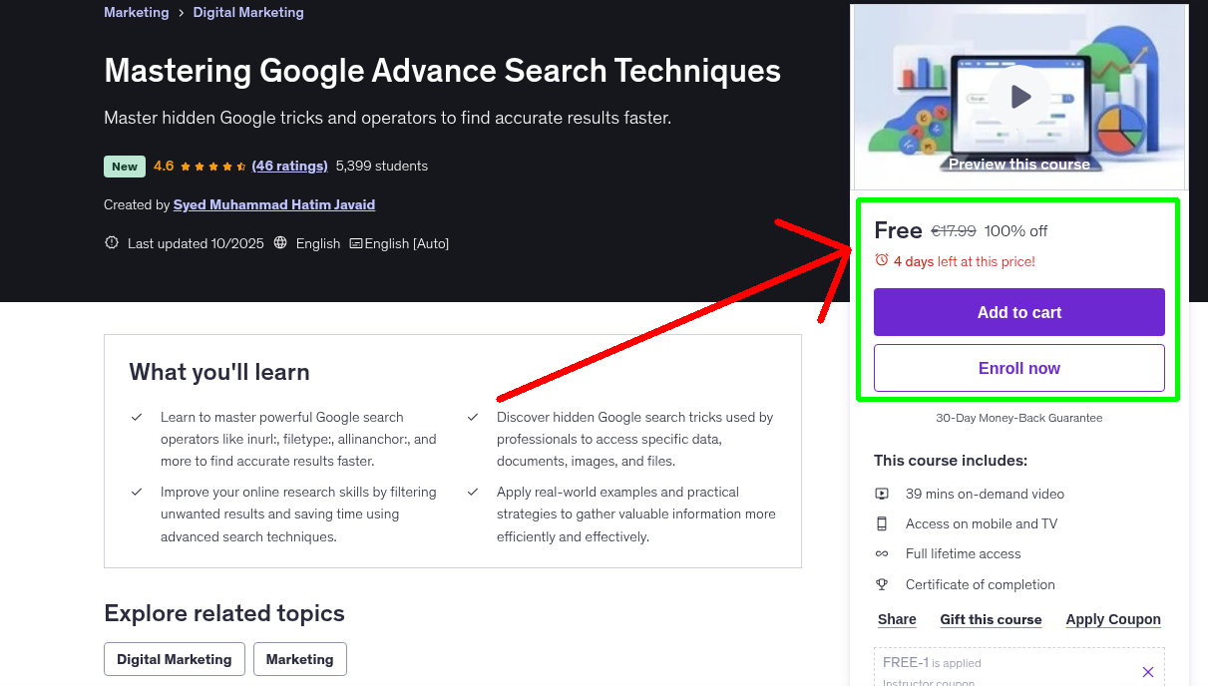Click the infinity icon for full lifetime access
1208x686 pixels.
click(x=882, y=553)
